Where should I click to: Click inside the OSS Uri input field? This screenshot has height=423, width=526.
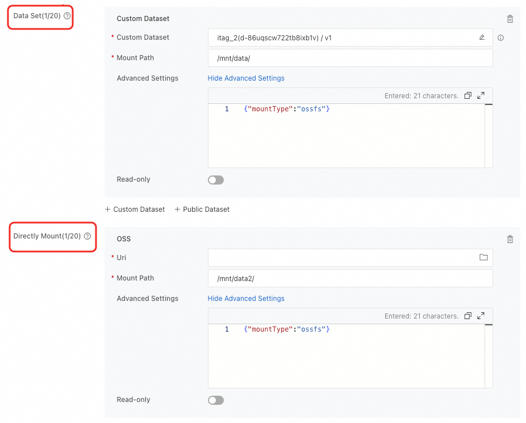pos(341,258)
